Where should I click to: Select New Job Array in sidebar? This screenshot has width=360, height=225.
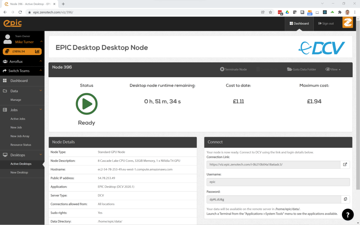point(20,136)
